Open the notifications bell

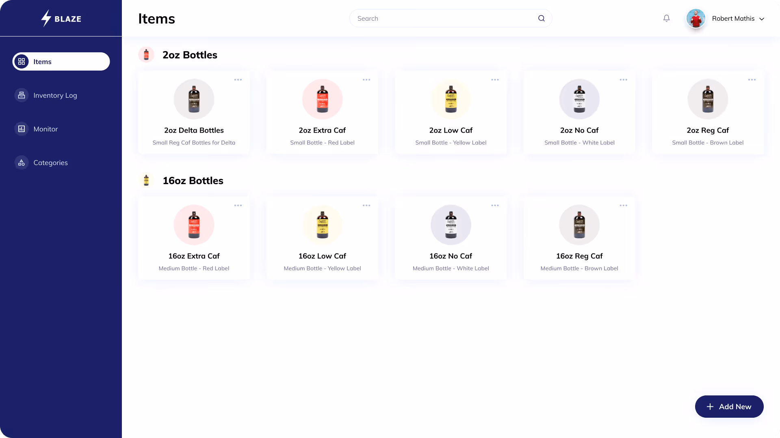(666, 18)
